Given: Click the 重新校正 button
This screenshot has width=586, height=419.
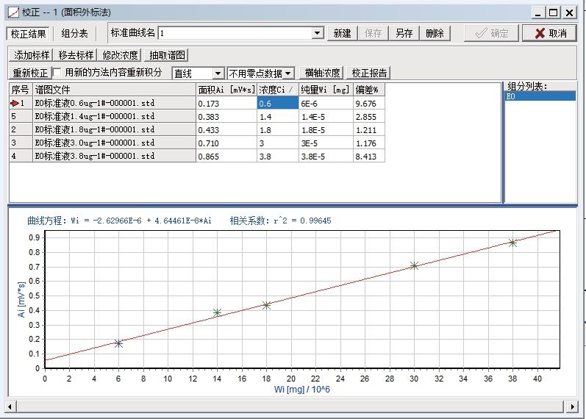Looking at the screenshot, I should (x=30, y=73).
